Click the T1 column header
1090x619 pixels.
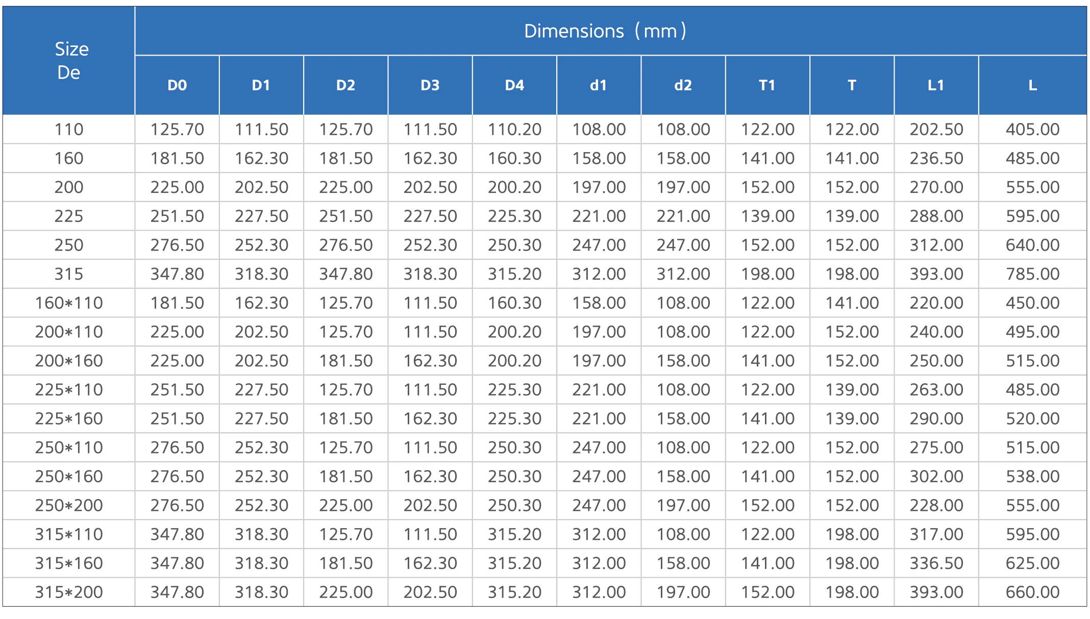(x=767, y=85)
